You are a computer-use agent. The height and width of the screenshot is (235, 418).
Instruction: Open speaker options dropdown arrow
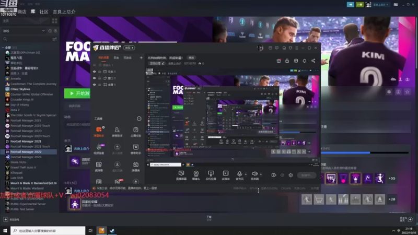[x=261, y=174]
